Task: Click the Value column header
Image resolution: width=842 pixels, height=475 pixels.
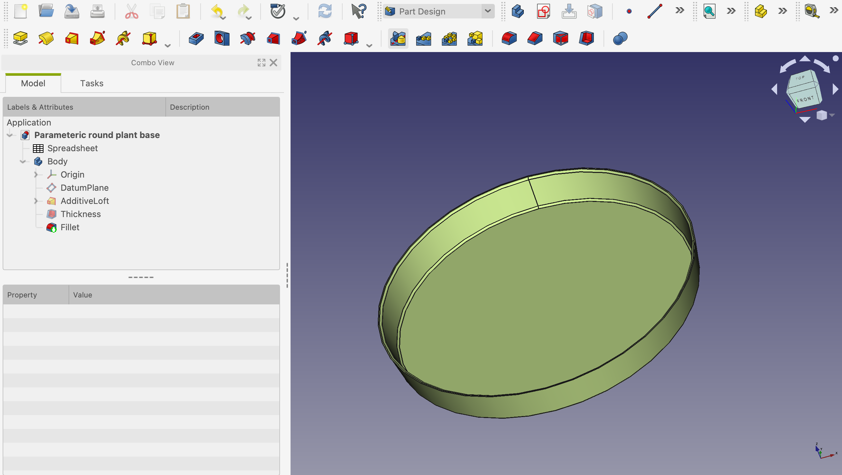Action: (x=174, y=295)
